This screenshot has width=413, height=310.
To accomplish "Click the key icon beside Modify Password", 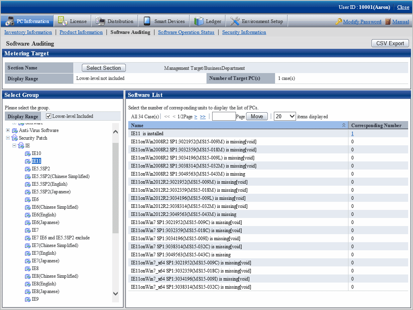I will [x=339, y=21].
